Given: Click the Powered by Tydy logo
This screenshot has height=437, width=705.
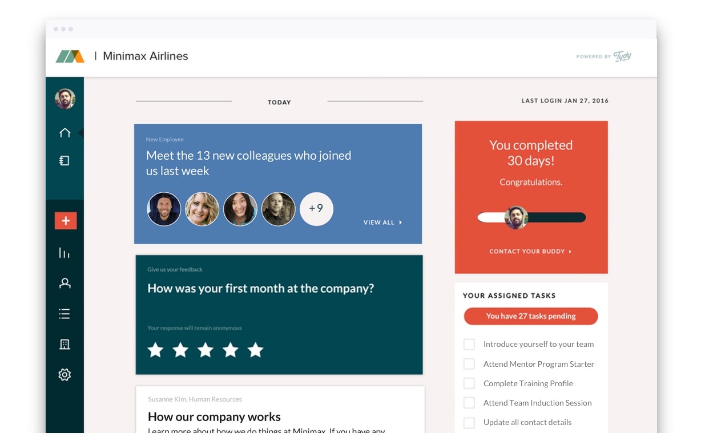Looking at the screenshot, I should tap(604, 56).
